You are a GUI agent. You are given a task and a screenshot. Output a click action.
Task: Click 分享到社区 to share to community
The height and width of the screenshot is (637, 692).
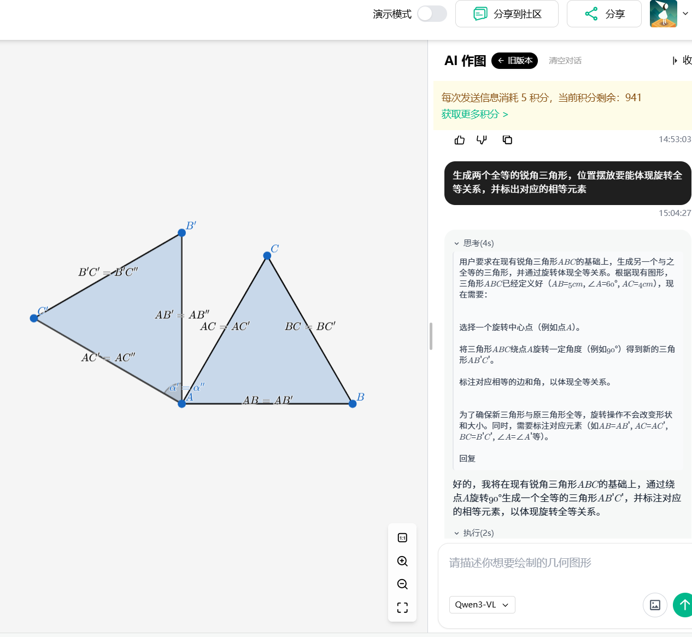pyautogui.click(x=506, y=14)
